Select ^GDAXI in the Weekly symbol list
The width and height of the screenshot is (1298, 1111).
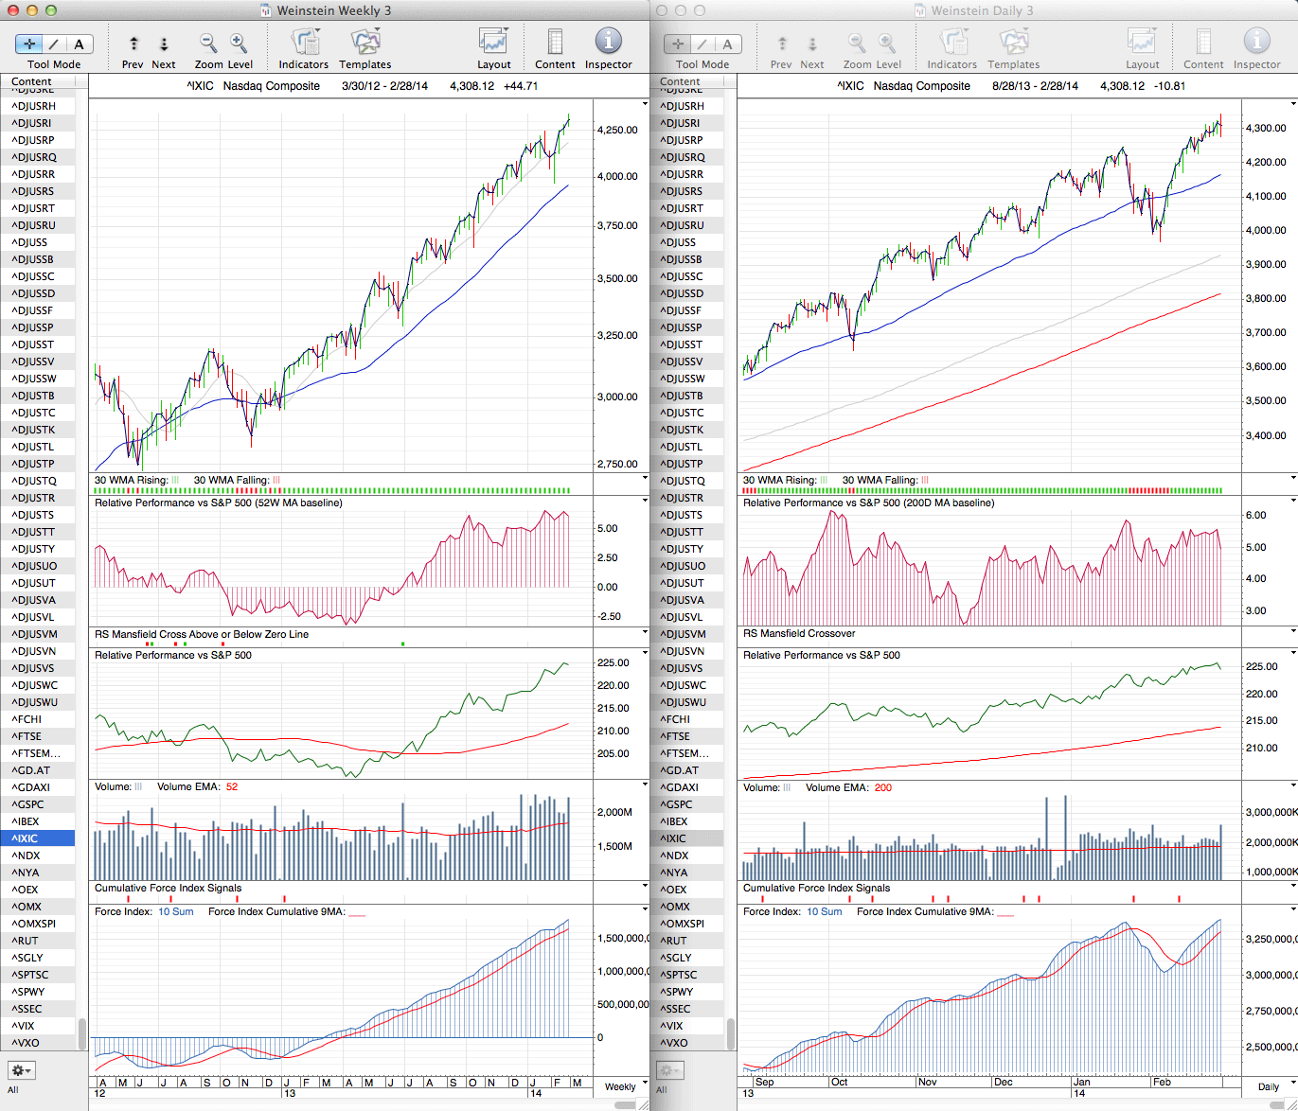click(x=38, y=787)
